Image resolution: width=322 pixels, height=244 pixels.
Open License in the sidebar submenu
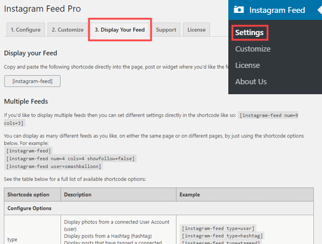click(248, 66)
